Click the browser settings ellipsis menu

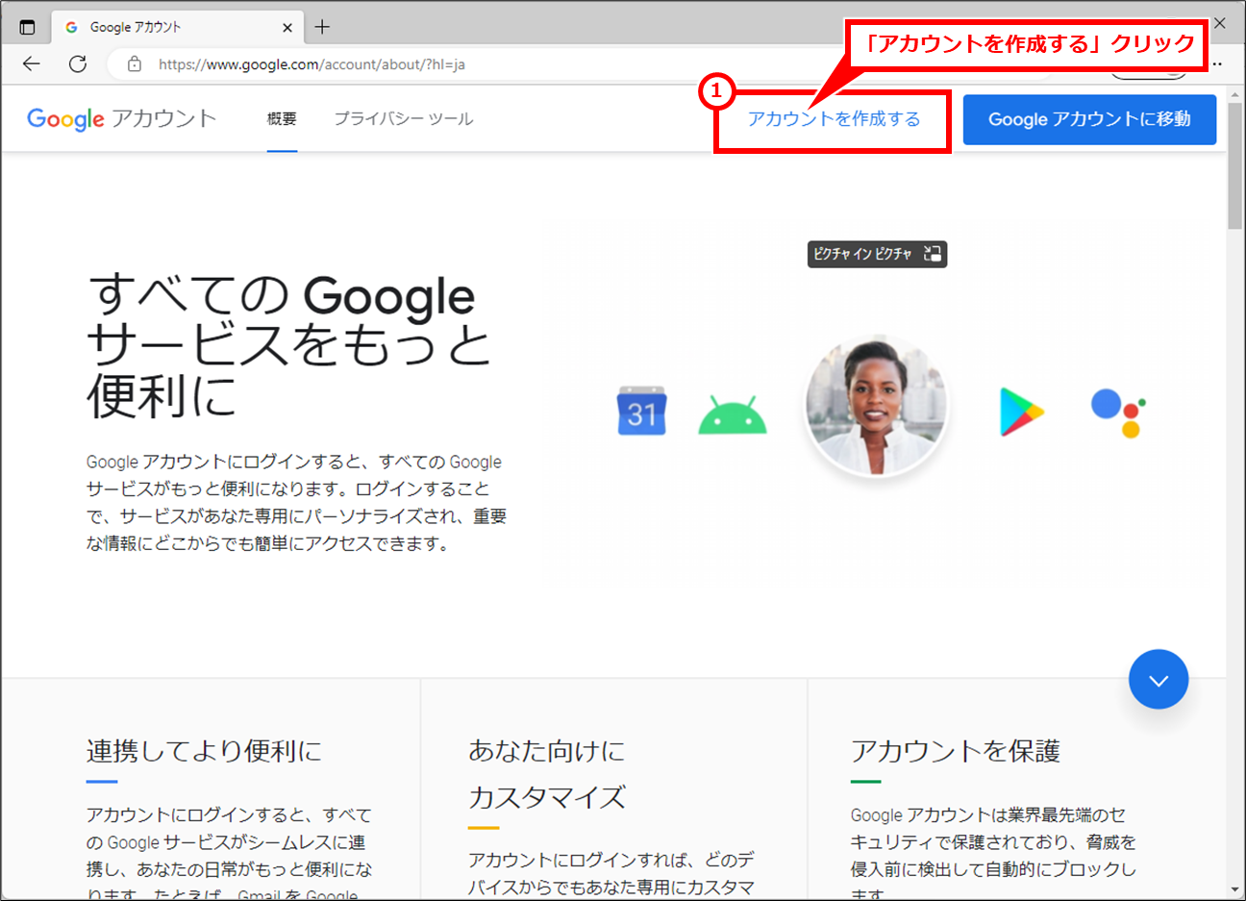[x=1217, y=64]
